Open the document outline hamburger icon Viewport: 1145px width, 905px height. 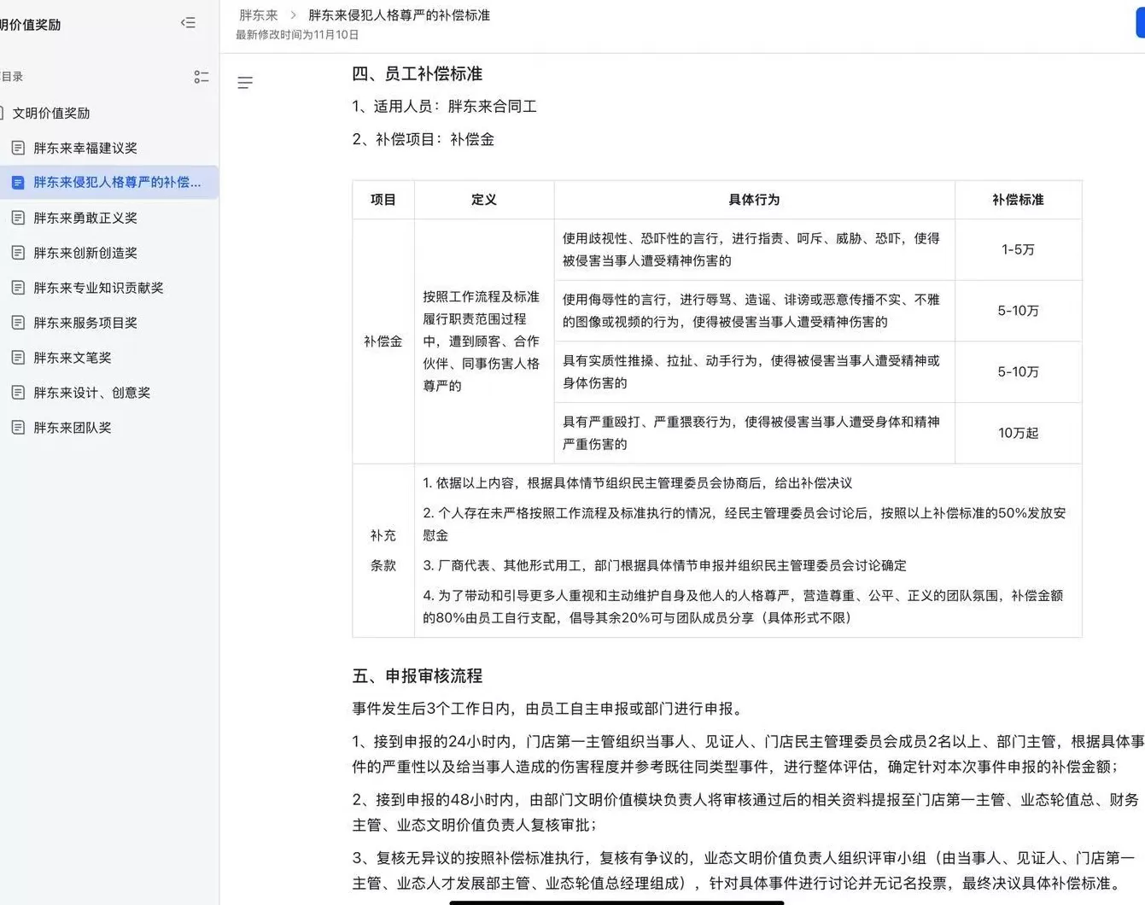(246, 82)
